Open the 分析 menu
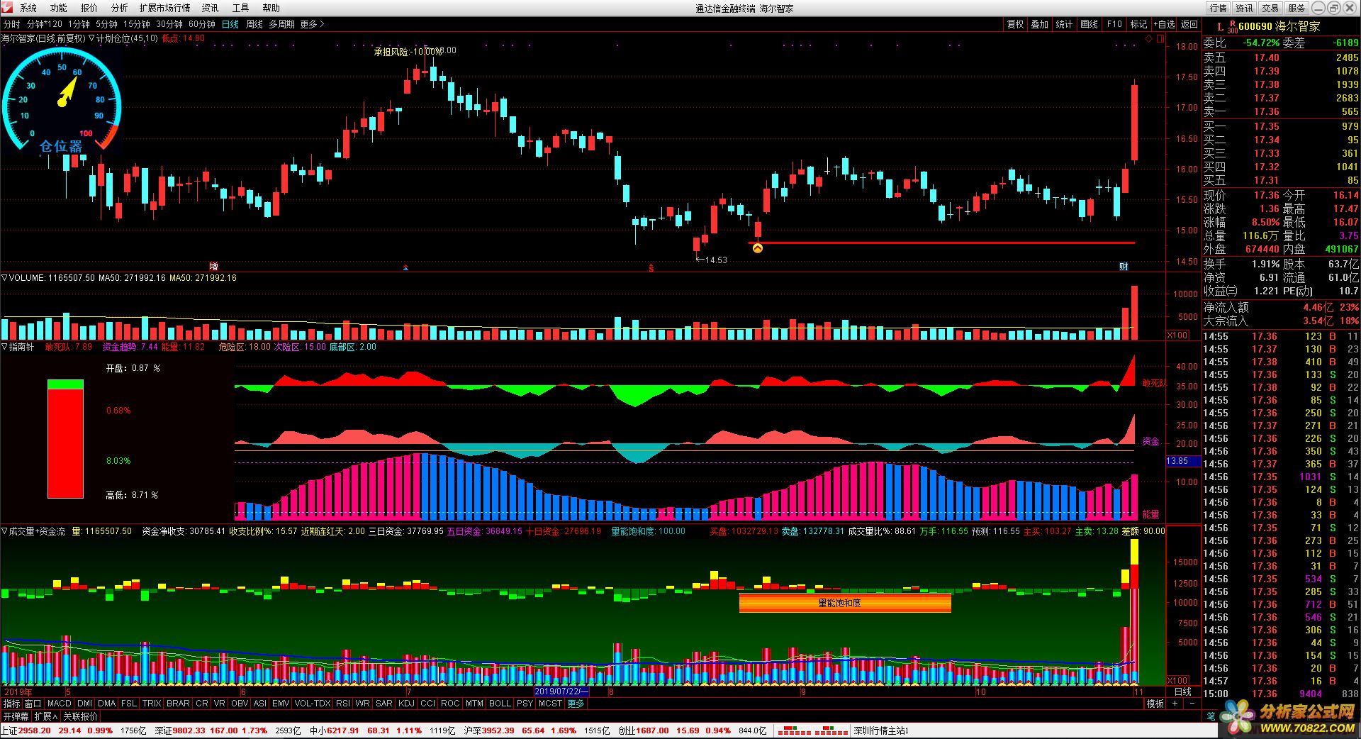This screenshot has height=739, width=1361. click(120, 8)
